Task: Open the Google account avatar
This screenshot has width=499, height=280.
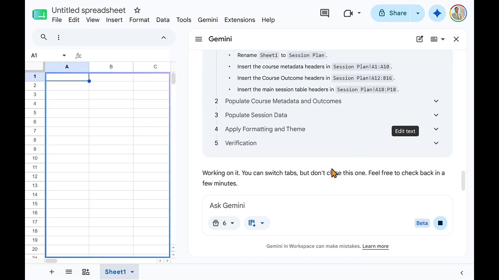Action: 458,13
